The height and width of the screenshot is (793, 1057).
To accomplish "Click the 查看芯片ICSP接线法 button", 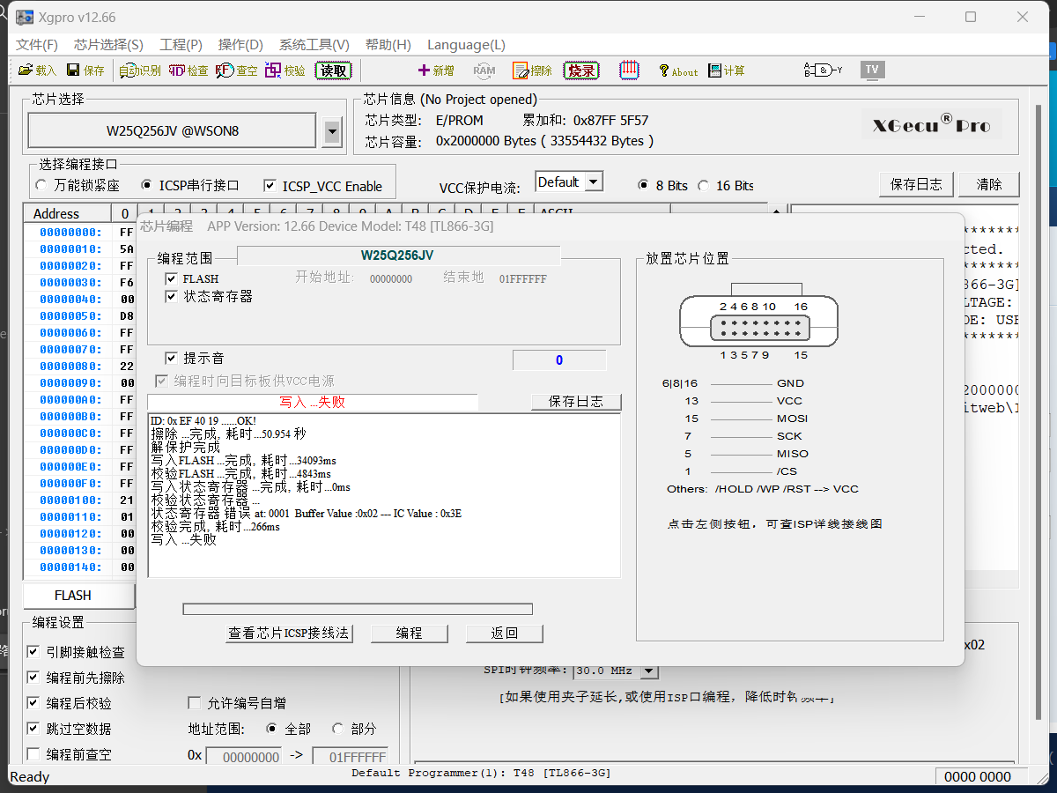I will click(290, 634).
